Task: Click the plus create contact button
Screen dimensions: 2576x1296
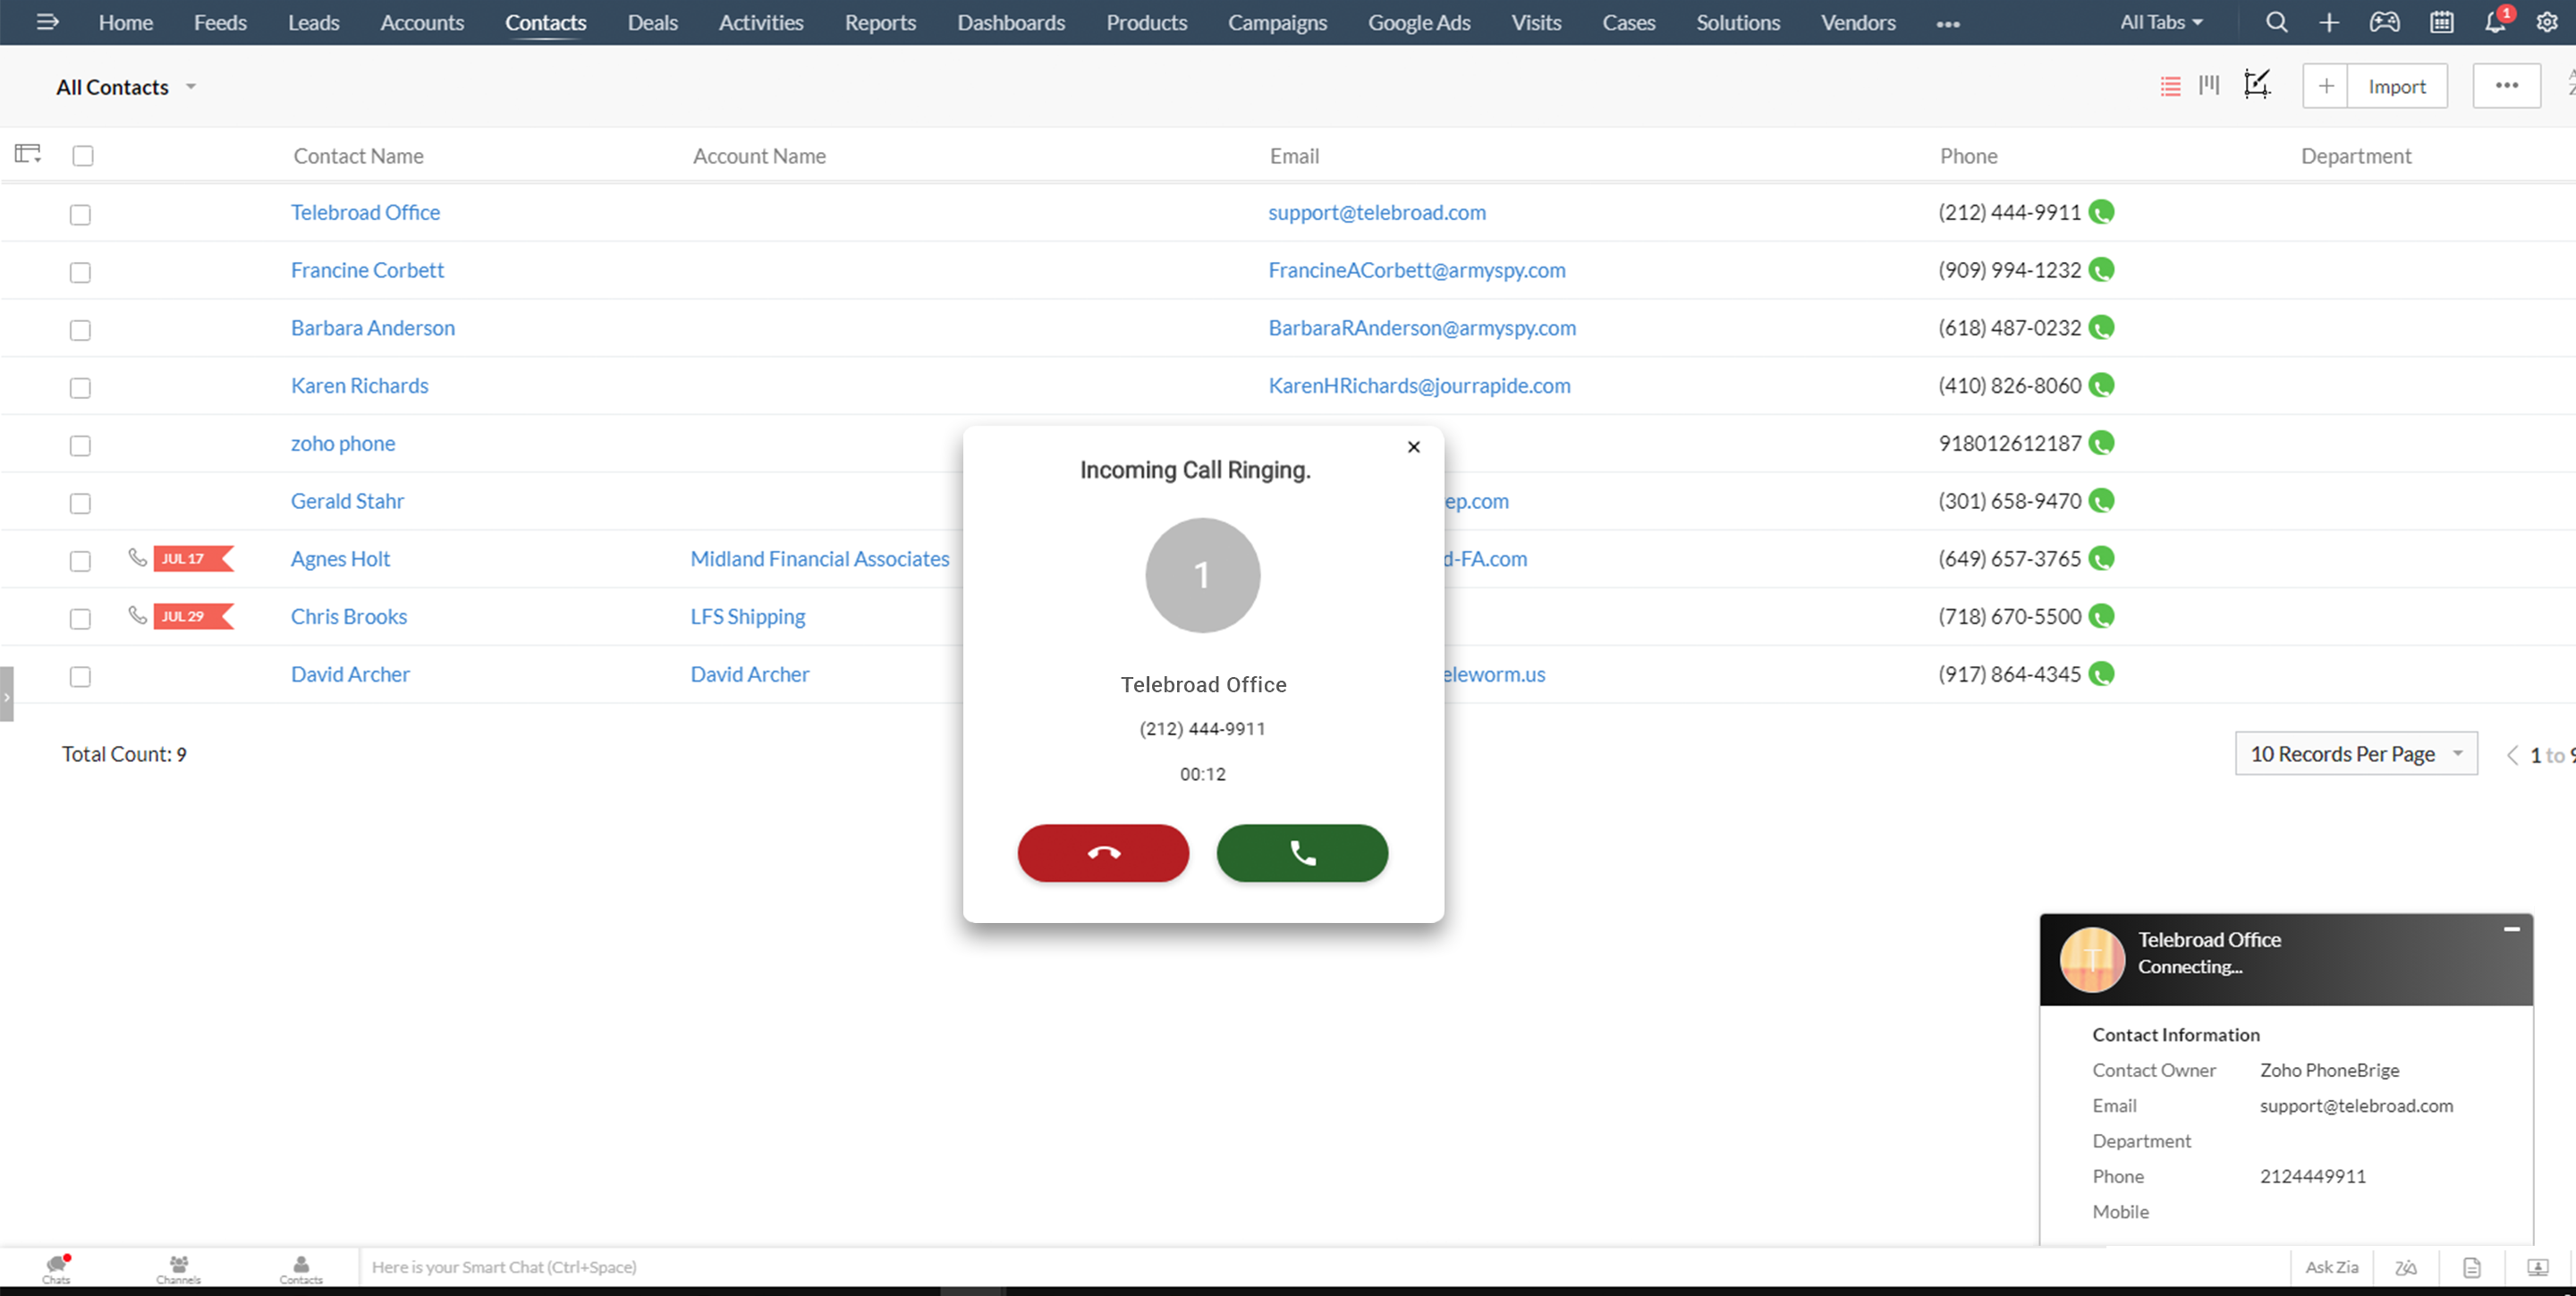Action: (x=2326, y=86)
